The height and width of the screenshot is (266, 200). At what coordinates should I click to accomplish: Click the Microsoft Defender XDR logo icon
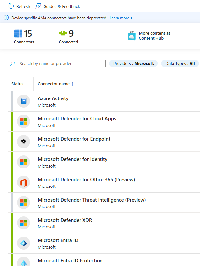click(24, 223)
